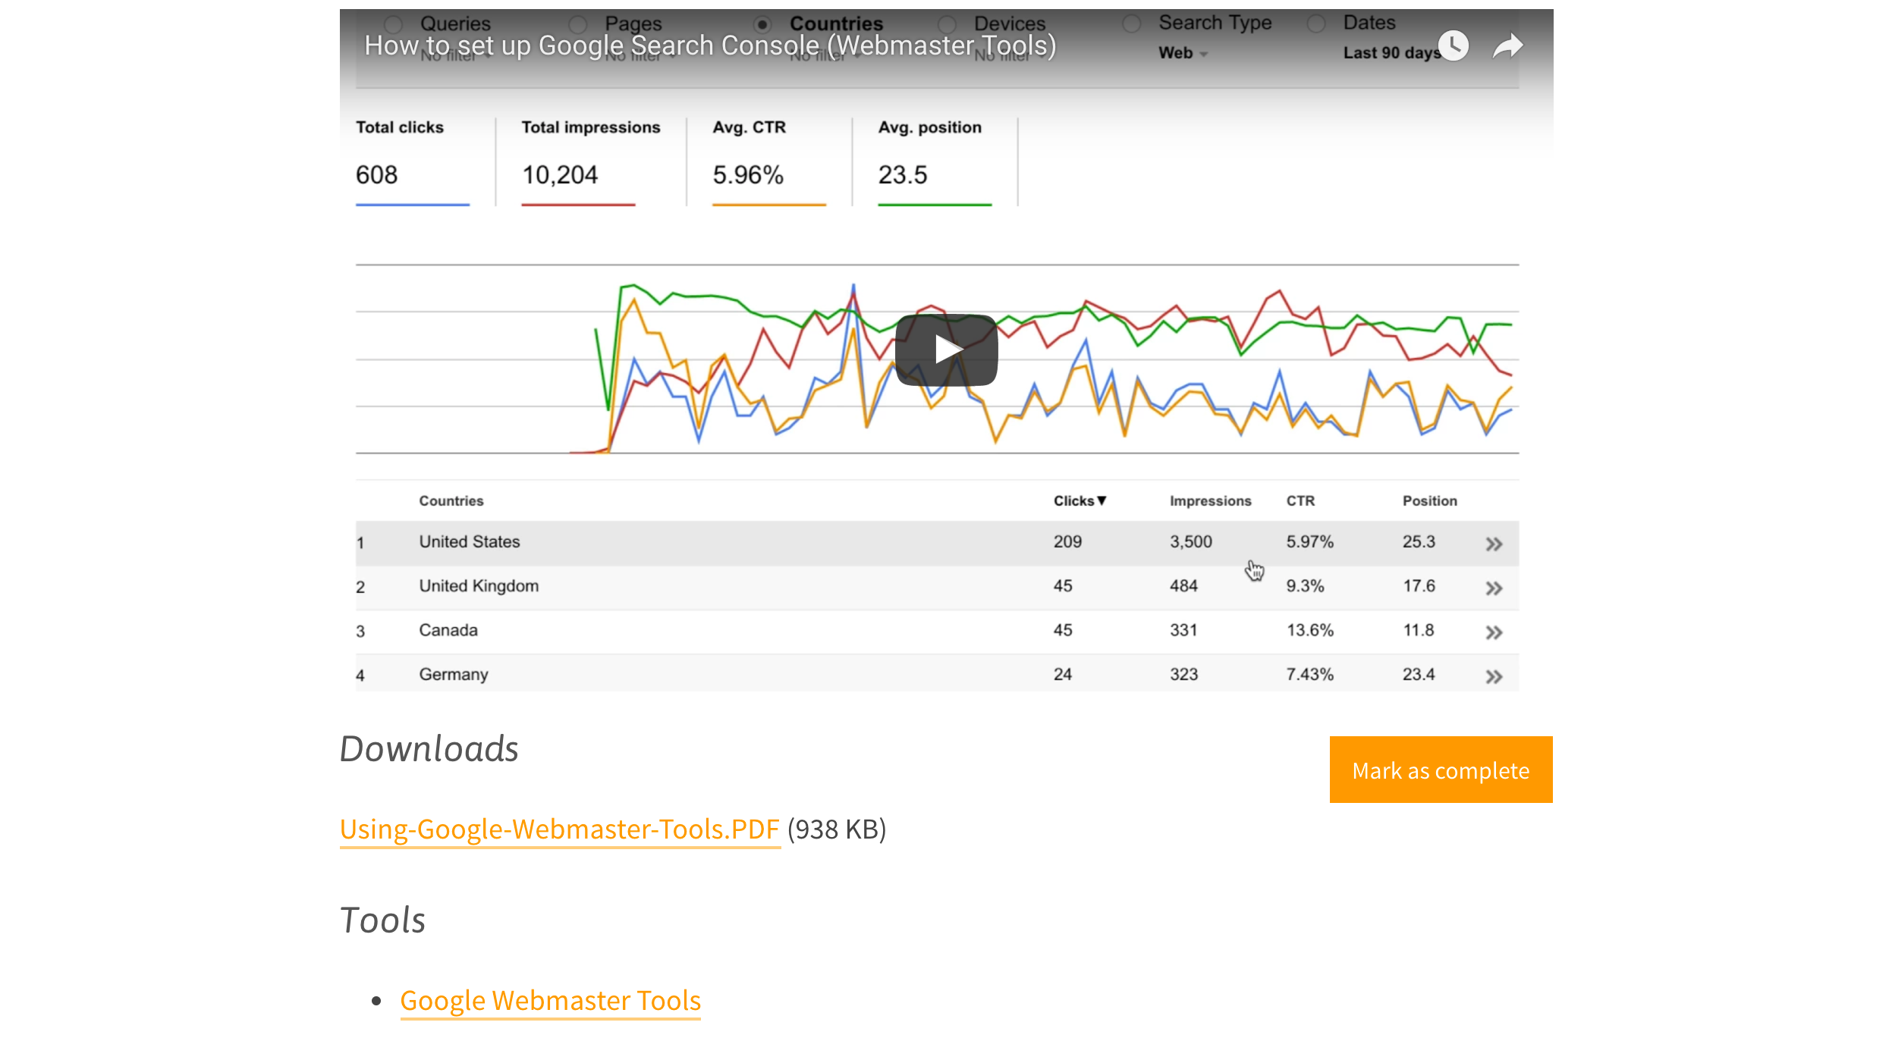Image resolution: width=1892 pixels, height=1063 pixels.
Task: Select the Search Type radio option
Action: click(1131, 24)
